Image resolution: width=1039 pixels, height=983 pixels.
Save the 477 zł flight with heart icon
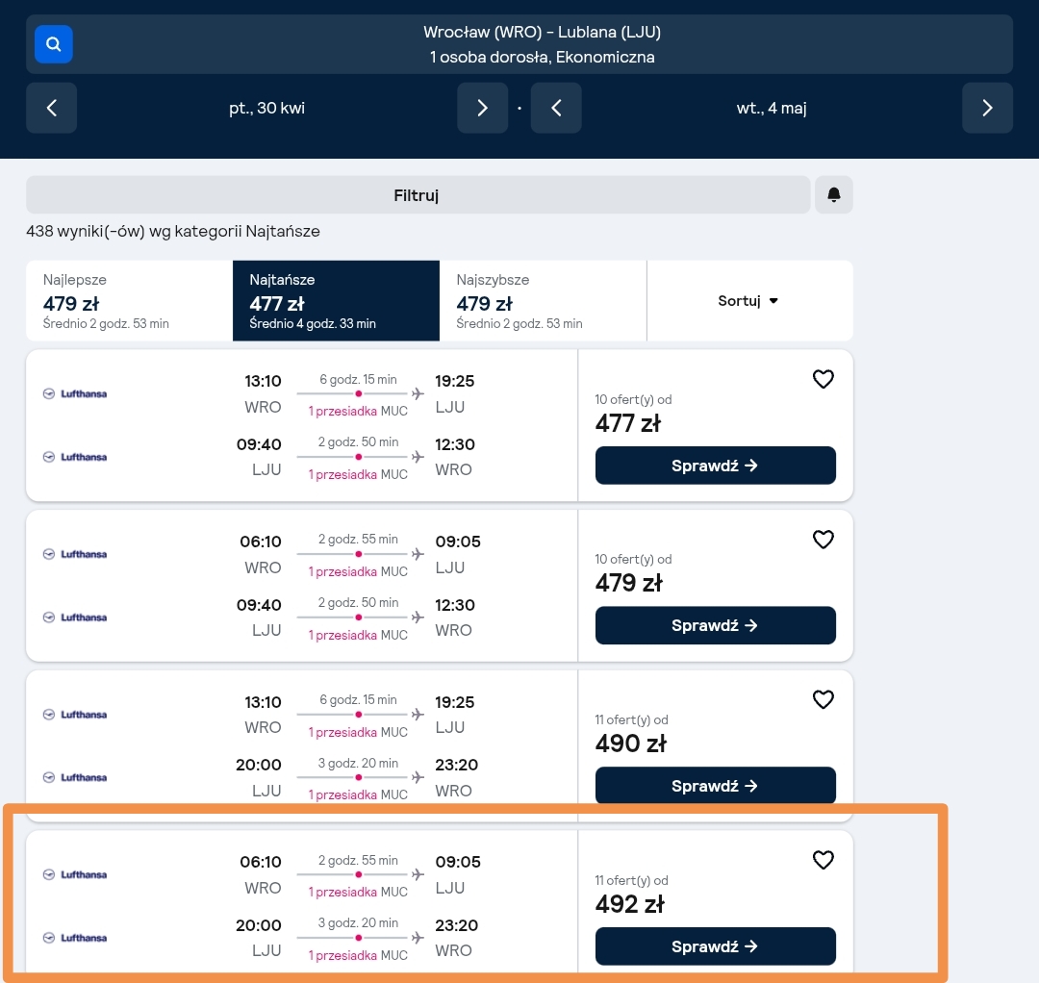pyautogui.click(x=823, y=380)
